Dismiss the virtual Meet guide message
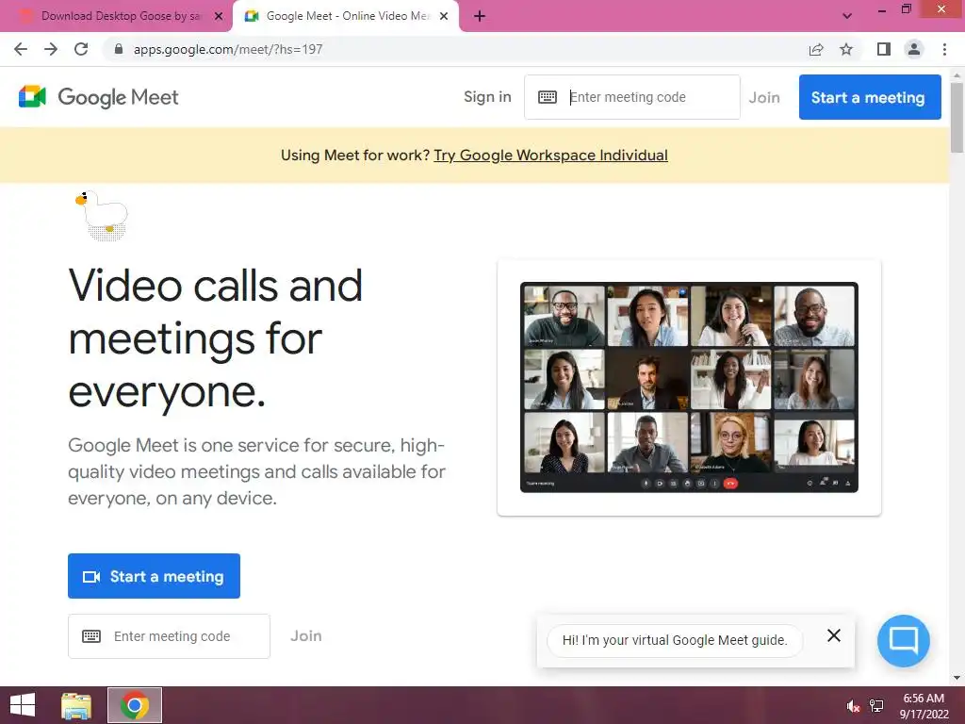 (834, 635)
